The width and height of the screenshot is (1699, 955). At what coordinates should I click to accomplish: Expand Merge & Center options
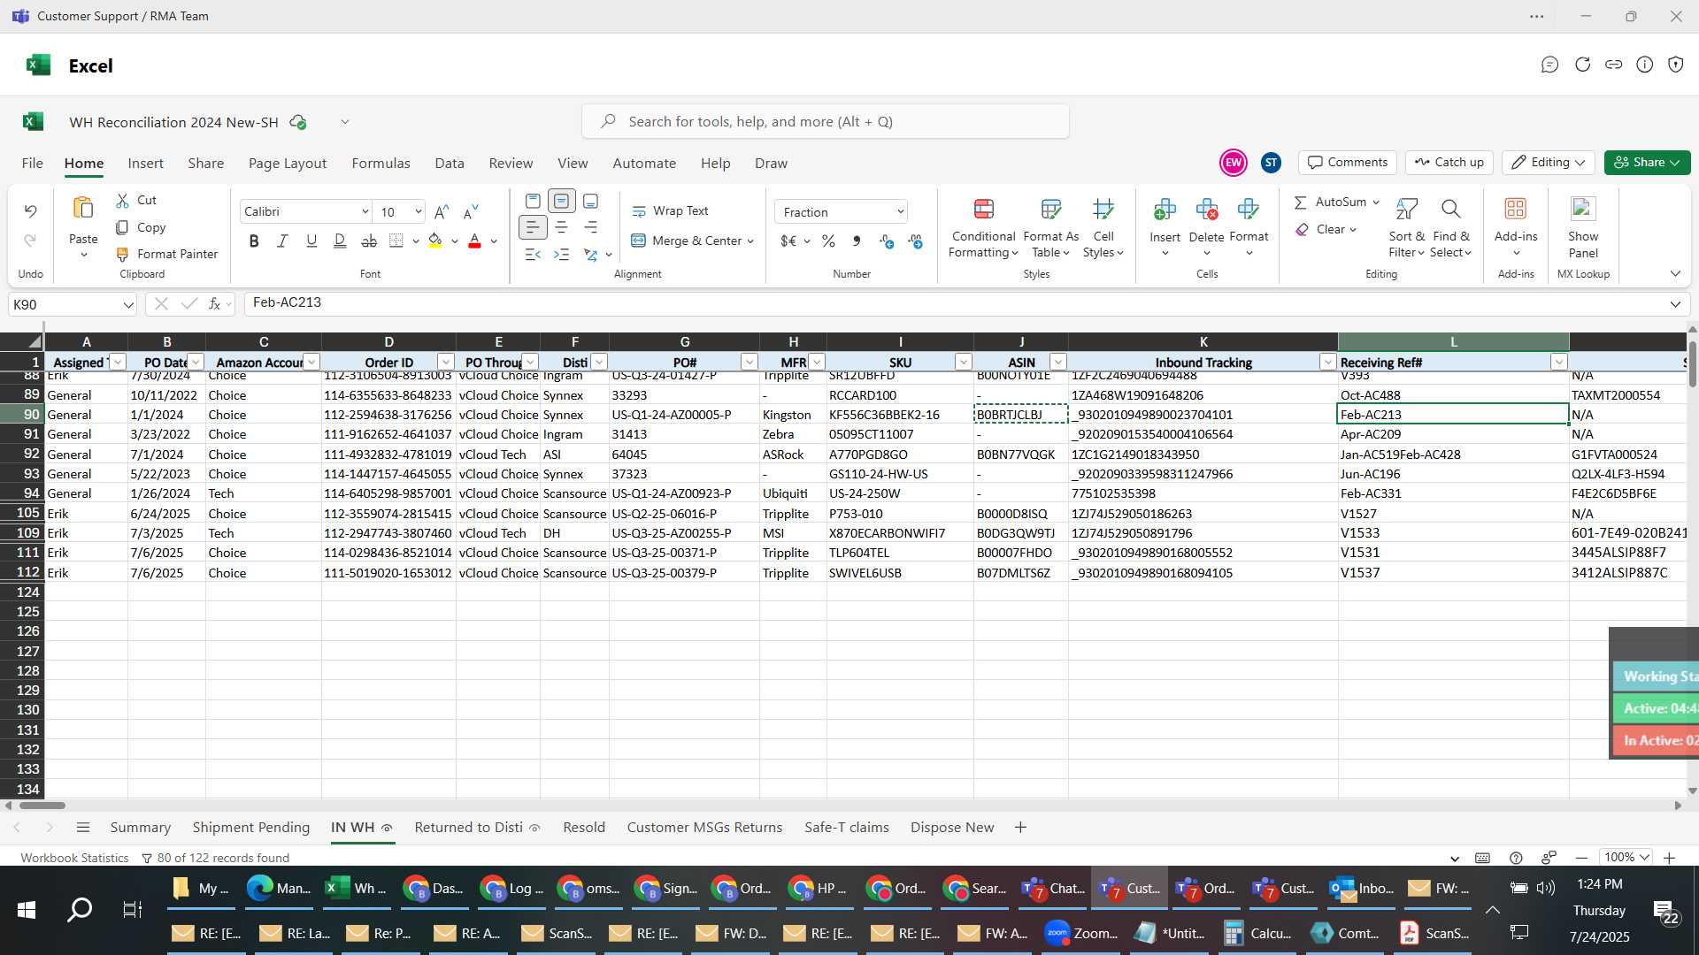point(750,241)
